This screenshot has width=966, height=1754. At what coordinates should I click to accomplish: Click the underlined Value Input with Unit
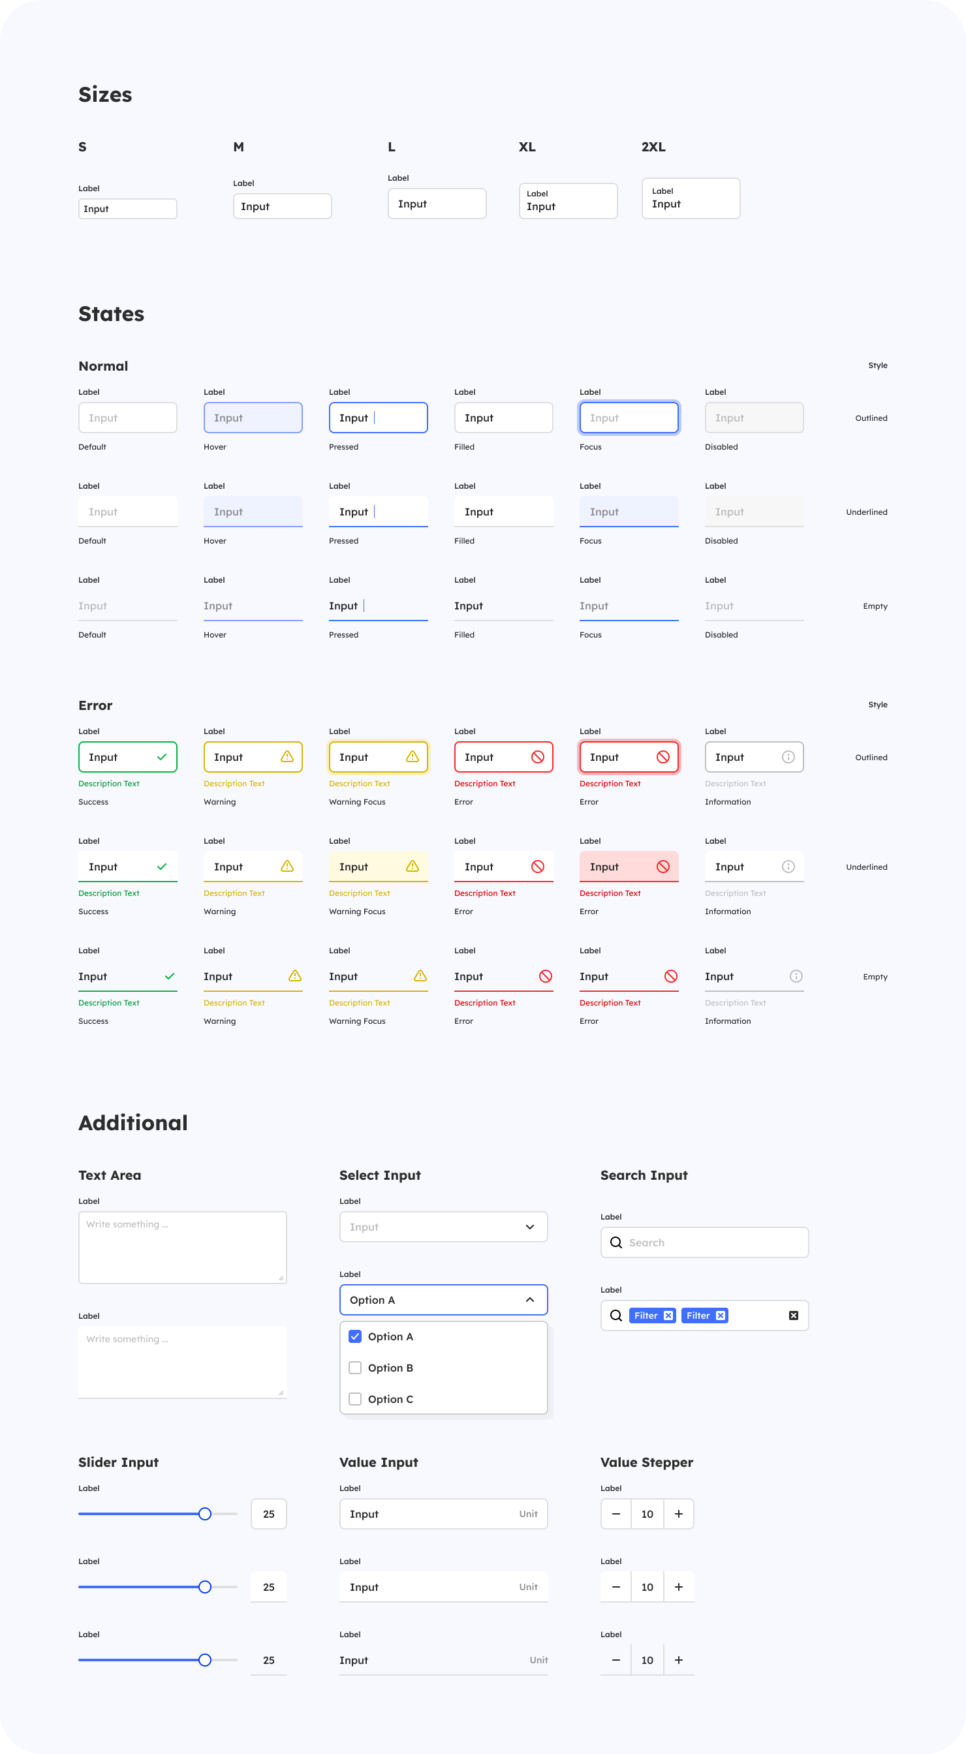[x=443, y=1586]
